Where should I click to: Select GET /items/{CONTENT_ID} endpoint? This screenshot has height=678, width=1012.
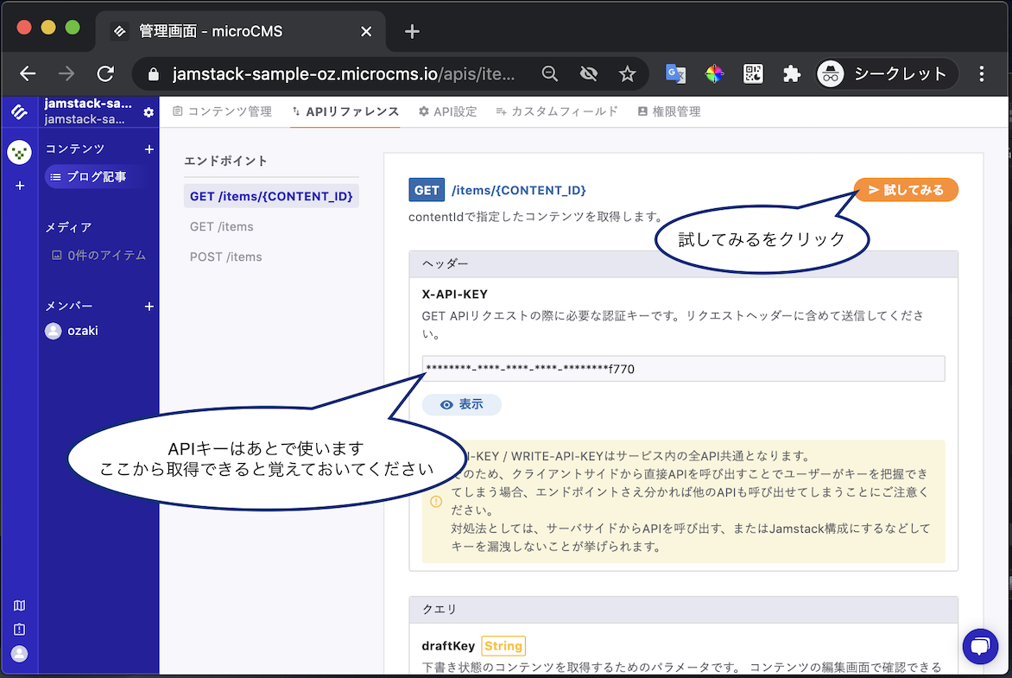pos(271,196)
